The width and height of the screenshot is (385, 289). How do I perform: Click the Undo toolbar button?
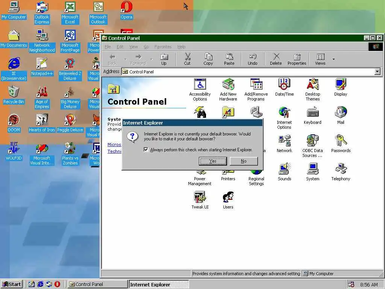tap(252, 59)
